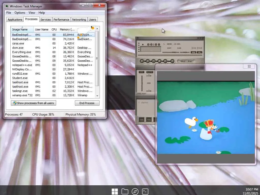
Task: Select the NVDisplay.Co... process row
Action: click(x=53, y=69)
